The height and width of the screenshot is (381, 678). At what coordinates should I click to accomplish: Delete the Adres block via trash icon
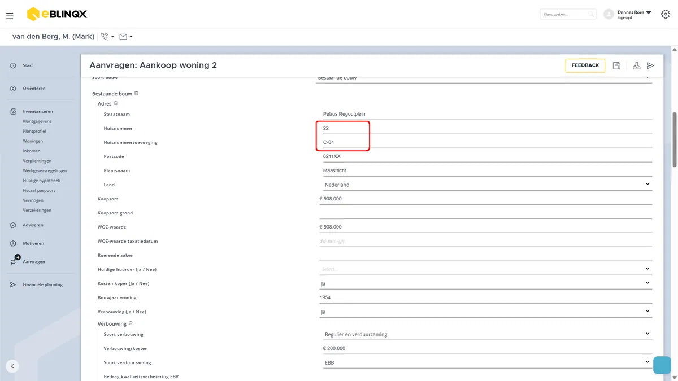point(116,103)
